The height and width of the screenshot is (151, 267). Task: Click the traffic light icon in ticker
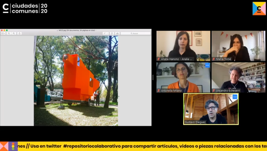point(13,146)
